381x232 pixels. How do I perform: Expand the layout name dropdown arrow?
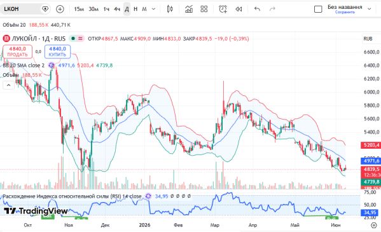tap(370, 9)
